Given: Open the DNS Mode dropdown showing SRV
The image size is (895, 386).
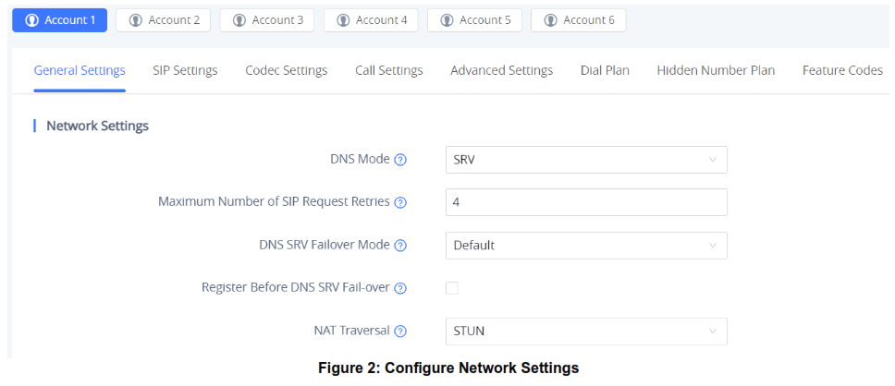Looking at the screenshot, I should pos(586,160).
